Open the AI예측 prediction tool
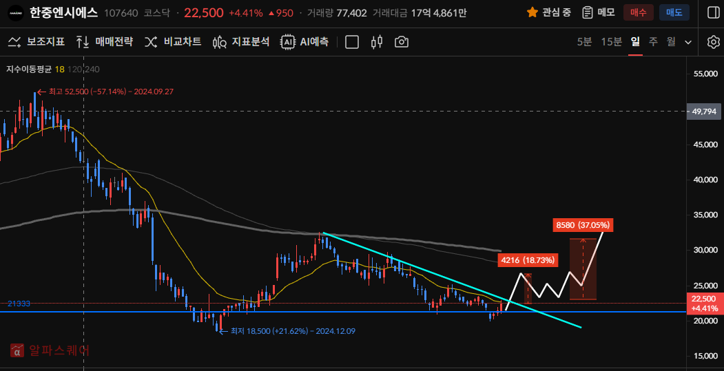The width and height of the screenshot is (724, 371). pyautogui.click(x=304, y=42)
